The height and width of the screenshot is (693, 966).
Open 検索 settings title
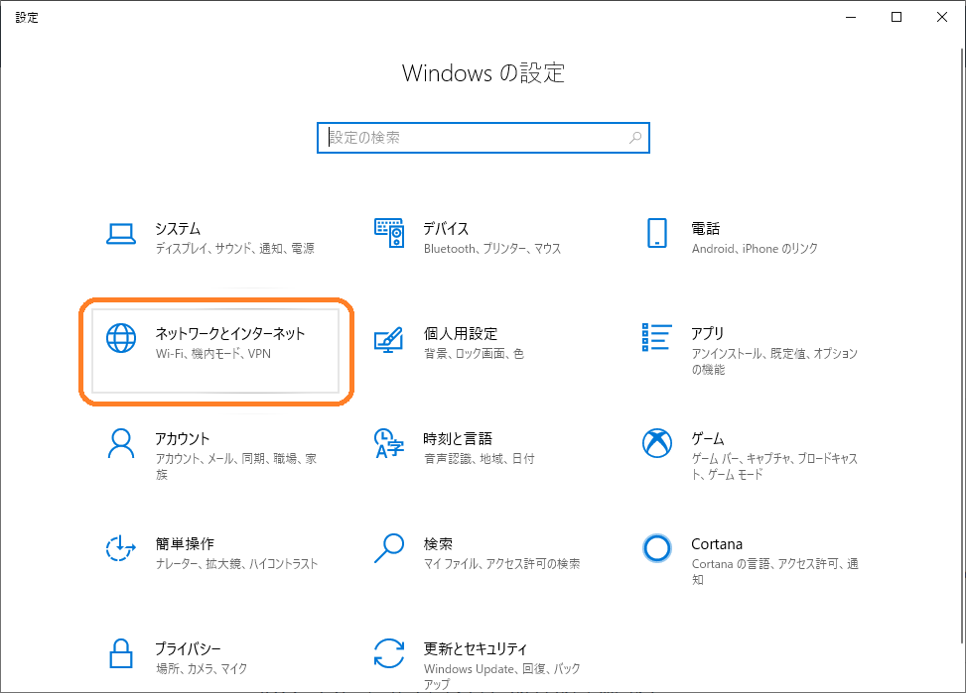pos(438,544)
